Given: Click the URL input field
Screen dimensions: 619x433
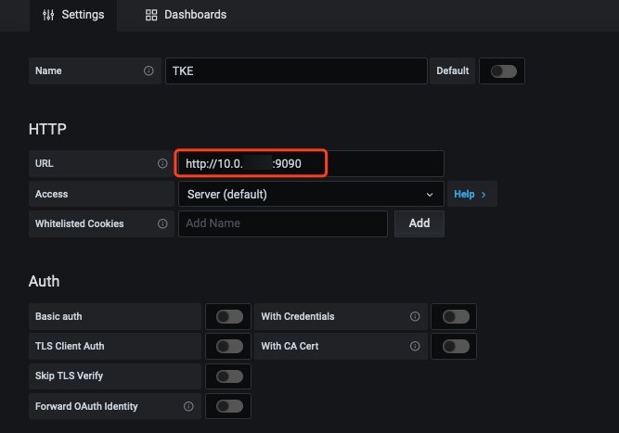Looking at the screenshot, I should click(310, 164).
